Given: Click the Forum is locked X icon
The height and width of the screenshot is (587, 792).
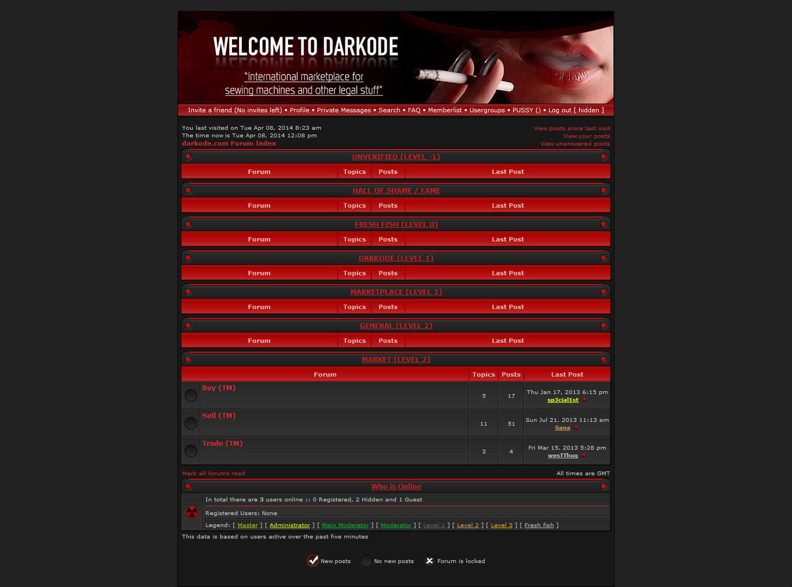Looking at the screenshot, I should click(430, 560).
